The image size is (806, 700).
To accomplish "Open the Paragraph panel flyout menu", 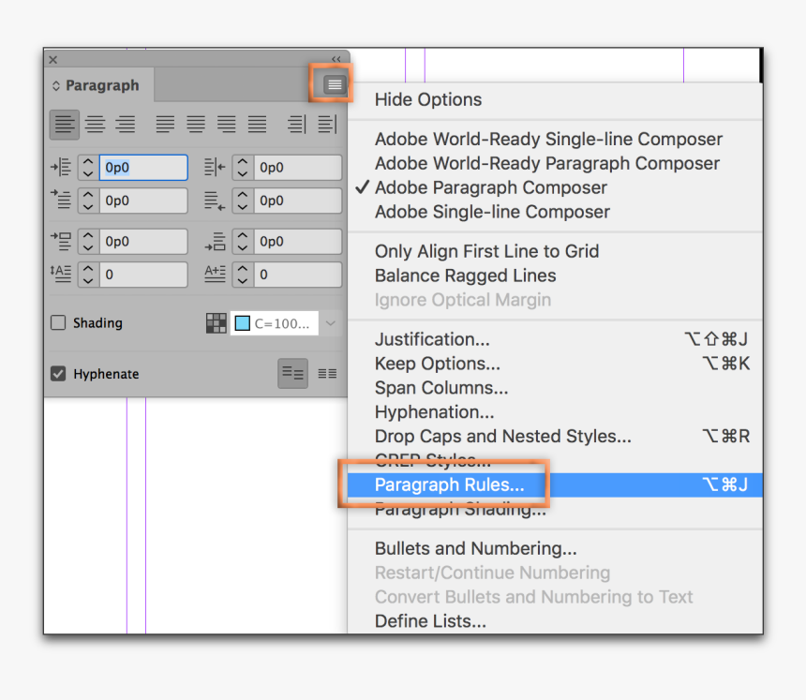I will pos(335,83).
